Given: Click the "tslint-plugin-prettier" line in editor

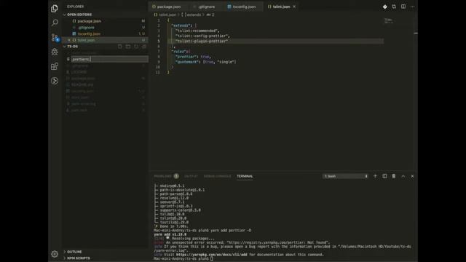Looking at the screenshot, I should point(202,41).
